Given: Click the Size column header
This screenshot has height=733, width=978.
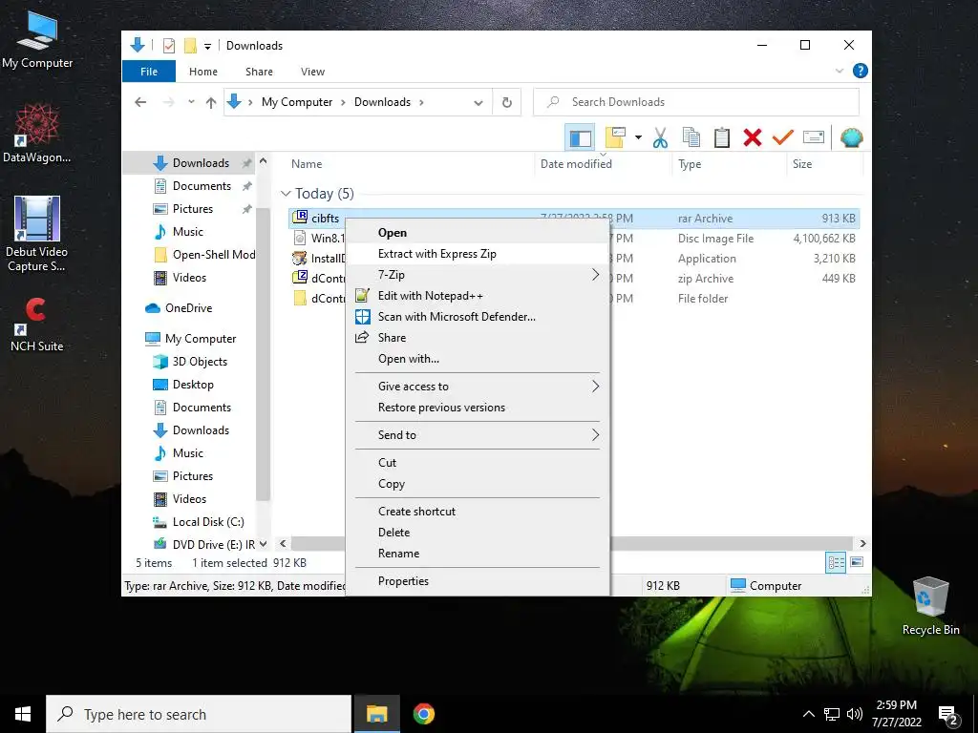Looking at the screenshot, I should point(823,164).
